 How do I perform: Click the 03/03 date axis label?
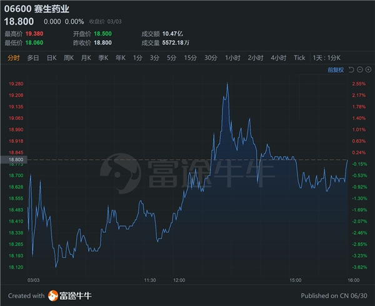point(34,280)
